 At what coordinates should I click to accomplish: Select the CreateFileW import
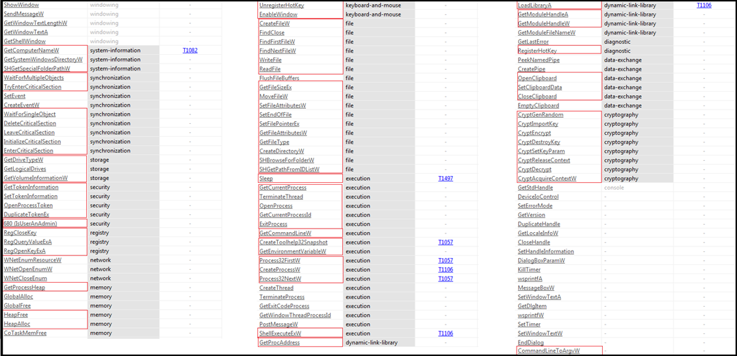point(274,23)
